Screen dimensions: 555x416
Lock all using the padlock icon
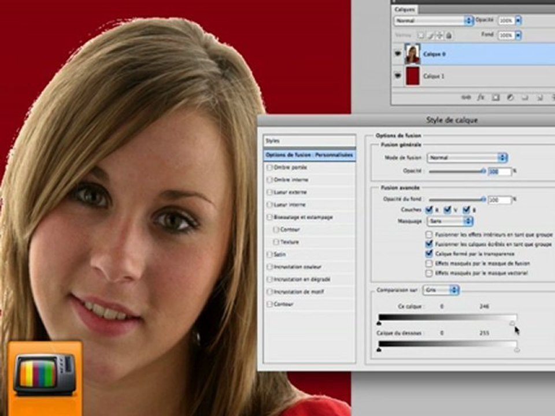click(449, 35)
